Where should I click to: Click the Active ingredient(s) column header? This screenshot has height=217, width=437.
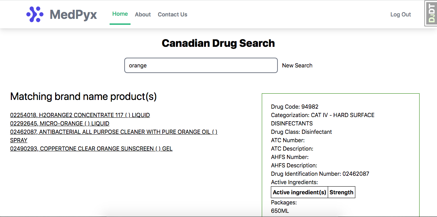click(x=299, y=192)
